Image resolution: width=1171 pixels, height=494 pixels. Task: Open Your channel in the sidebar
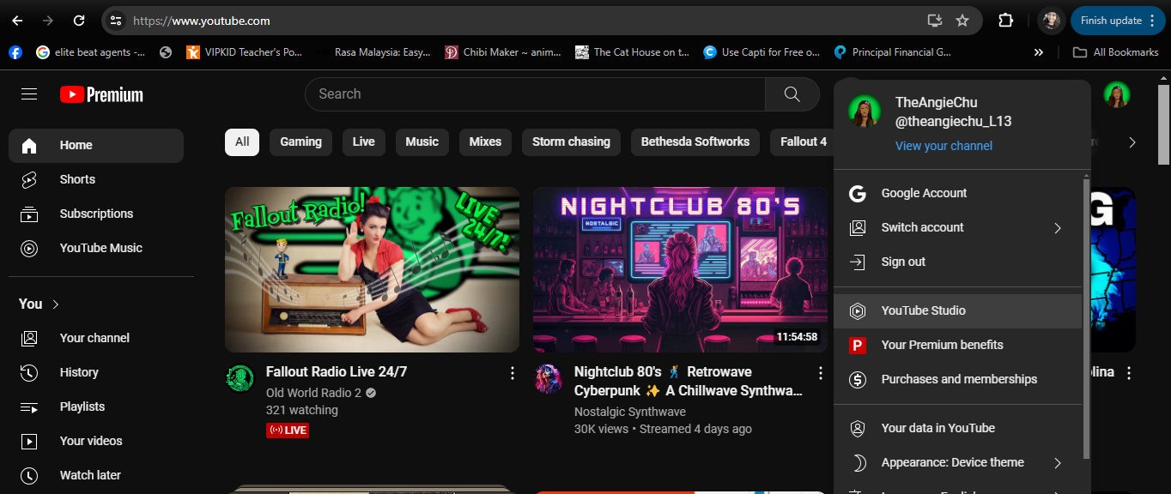pyautogui.click(x=96, y=338)
